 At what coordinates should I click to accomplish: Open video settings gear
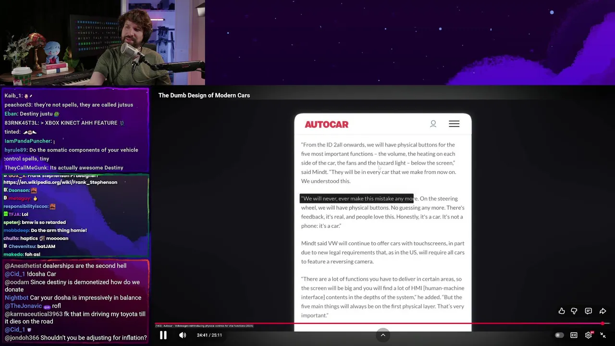click(x=589, y=335)
